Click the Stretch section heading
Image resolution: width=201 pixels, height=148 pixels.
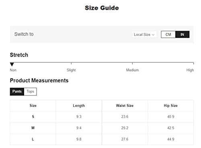(19, 55)
